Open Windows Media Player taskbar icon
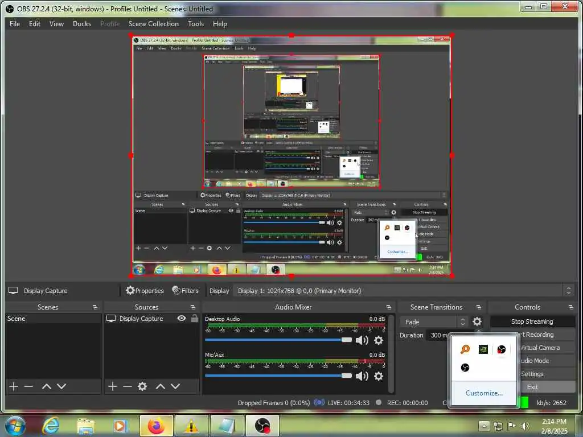 (x=120, y=426)
